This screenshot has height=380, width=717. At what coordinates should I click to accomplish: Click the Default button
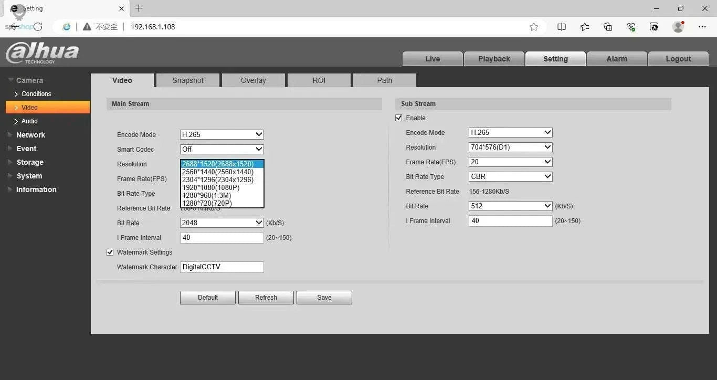208,298
